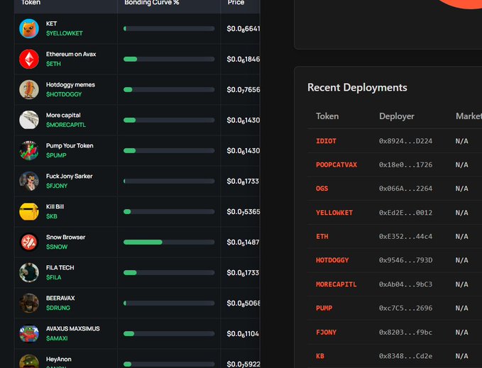
Task: Open the IDIOT token deployment link
Action: point(326,141)
